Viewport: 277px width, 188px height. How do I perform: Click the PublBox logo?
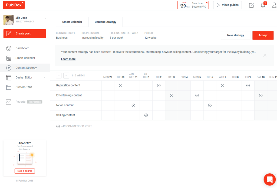coord(14,5)
